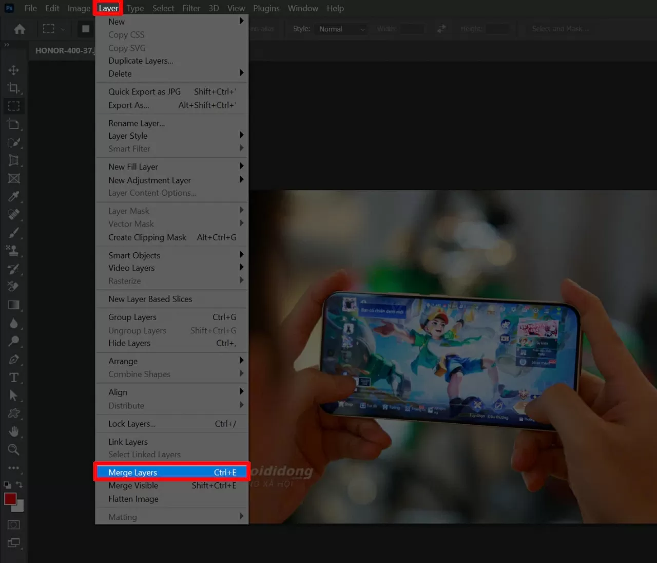Select the Type tool
Image resolution: width=657 pixels, height=563 pixels.
(14, 377)
